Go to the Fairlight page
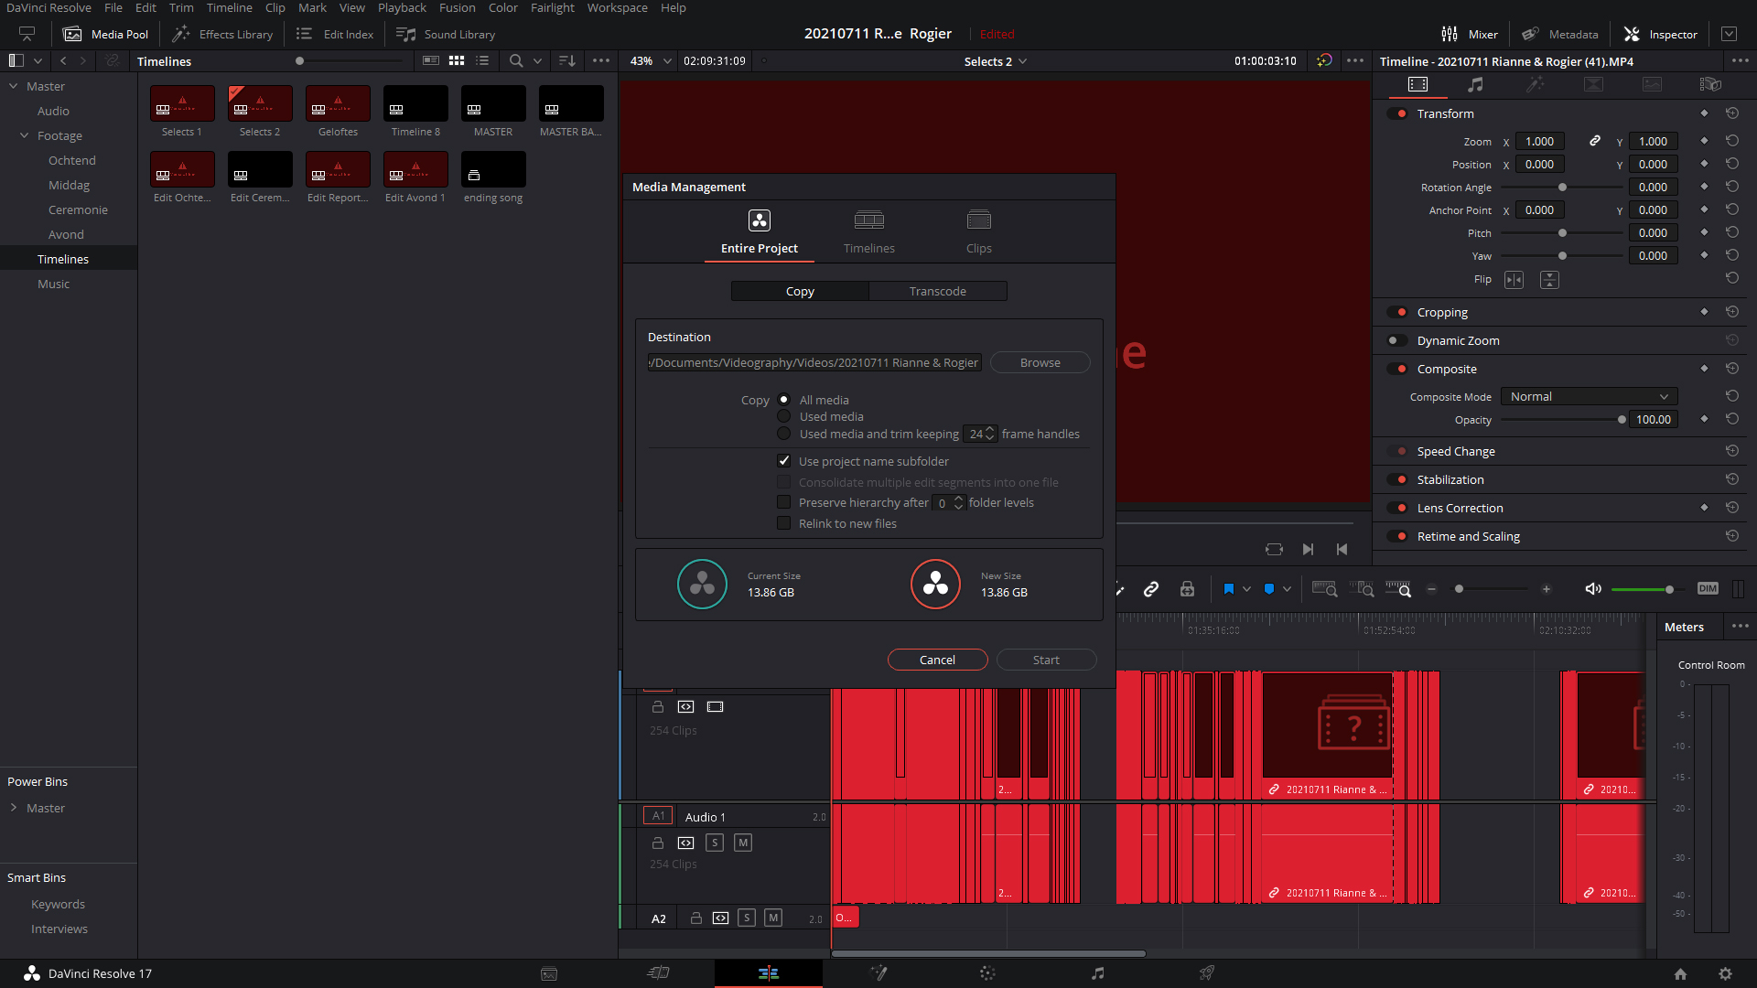The image size is (1757, 988). [1097, 973]
